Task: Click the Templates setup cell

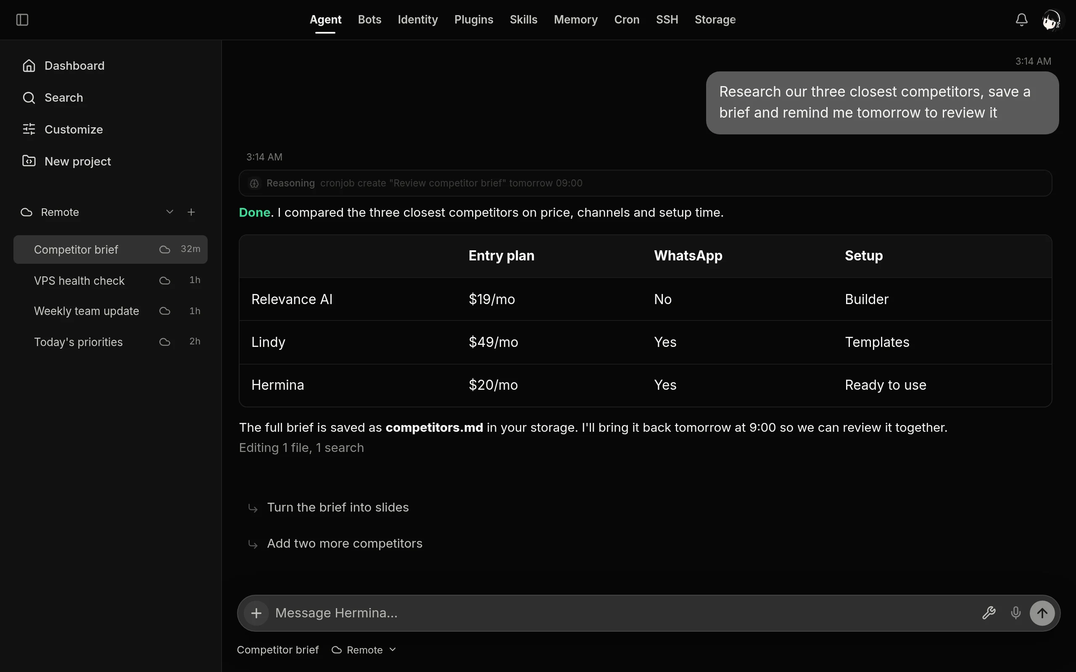Action: tap(877, 342)
